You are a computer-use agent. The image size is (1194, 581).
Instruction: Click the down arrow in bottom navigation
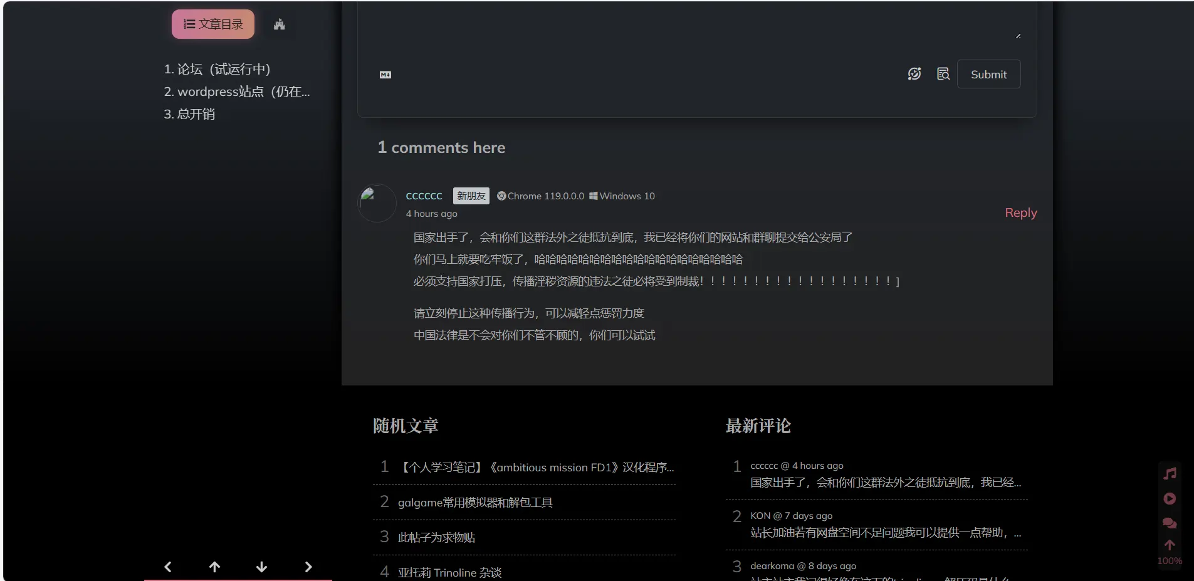point(261,567)
